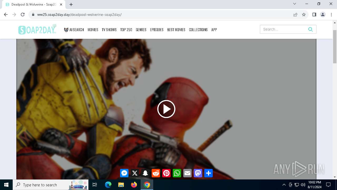Share on X icon

(x=135, y=173)
